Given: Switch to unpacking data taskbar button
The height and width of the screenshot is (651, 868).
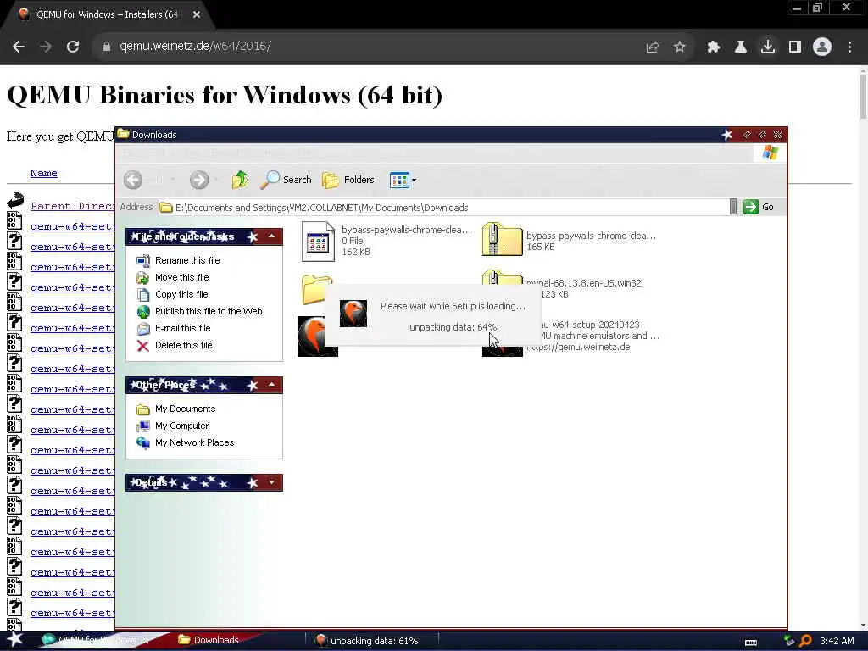Looking at the screenshot, I should (371, 641).
